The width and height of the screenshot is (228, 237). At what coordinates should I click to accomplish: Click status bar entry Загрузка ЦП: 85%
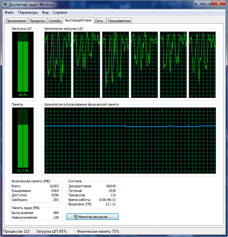point(51,231)
